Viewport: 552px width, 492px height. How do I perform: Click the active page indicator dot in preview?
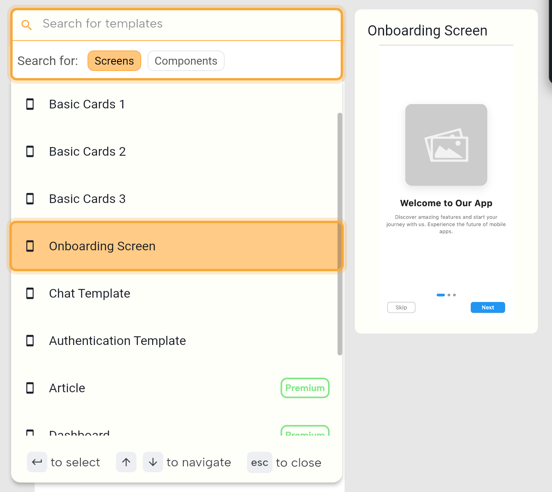(441, 295)
